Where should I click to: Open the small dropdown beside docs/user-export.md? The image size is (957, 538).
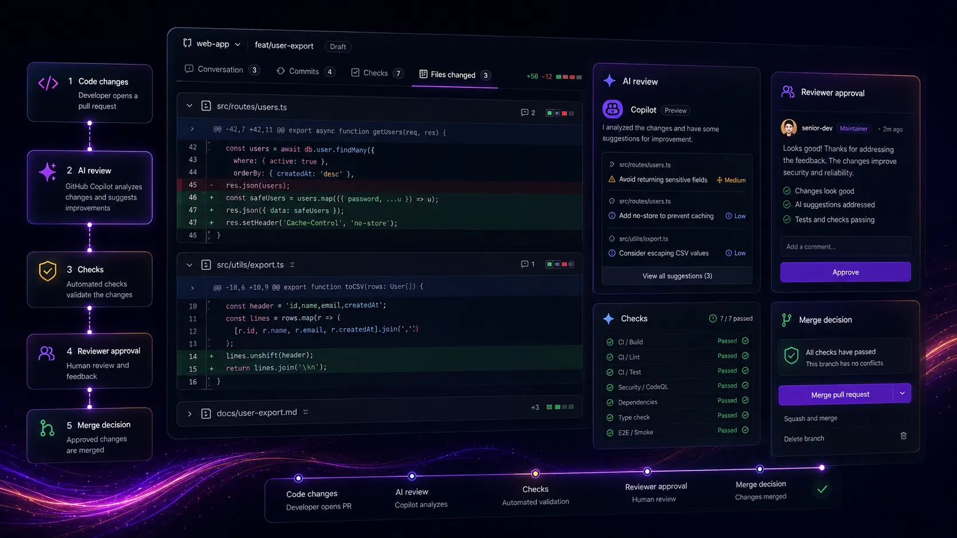click(306, 412)
